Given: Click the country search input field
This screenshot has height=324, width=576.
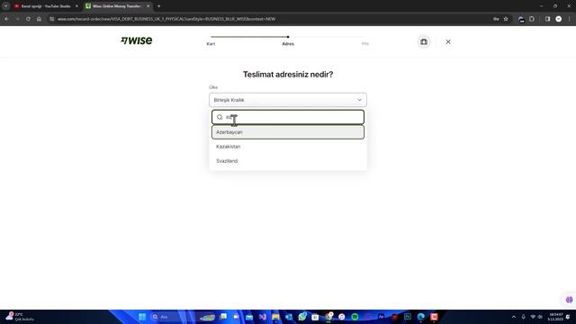Looking at the screenshot, I should point(288,117).
